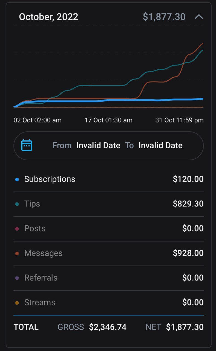
Task: Toggle the Subscriptions series label
Action: [x=50, y=179]
